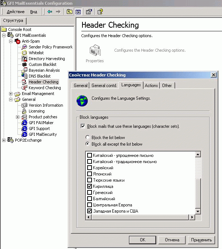Click the Custom Blacklist icon
This screenshot has width=222, height=249.
[x=24, y=64]
